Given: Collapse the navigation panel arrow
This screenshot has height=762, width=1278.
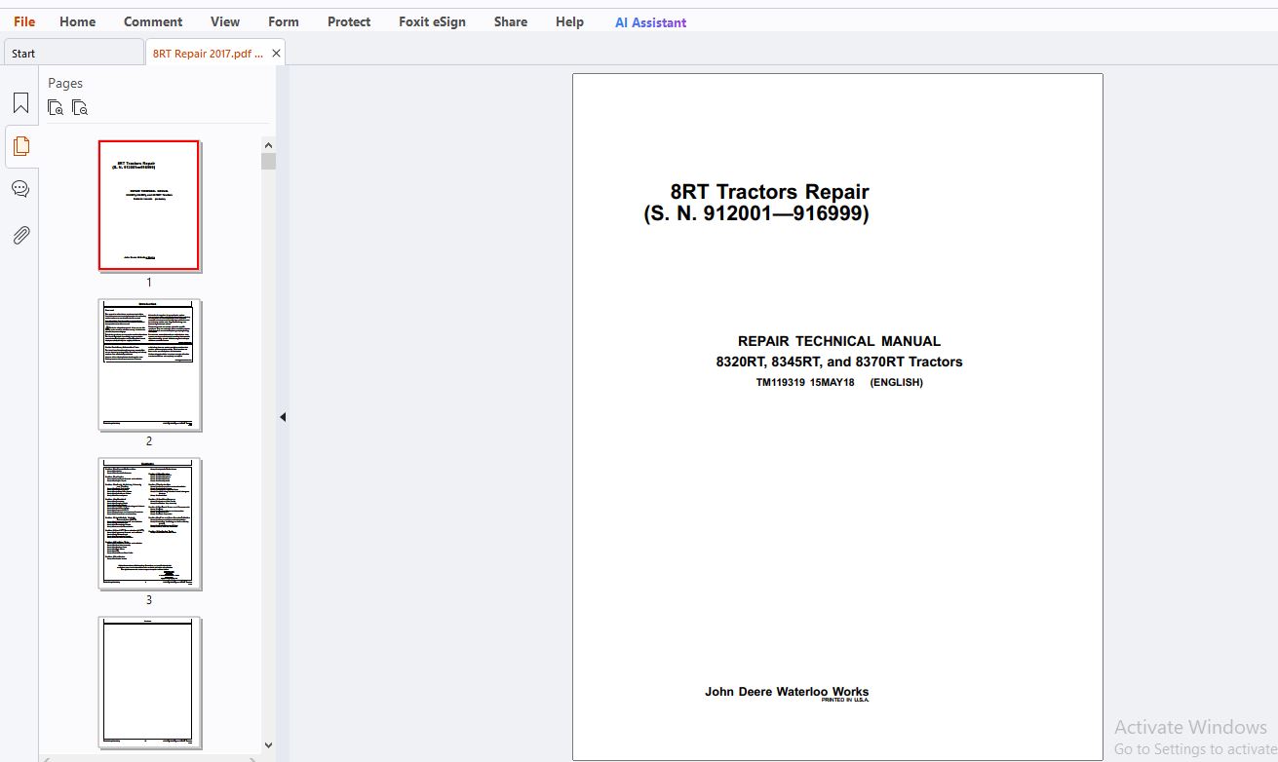Looking at the screenshot, I should click(x=283, y=417).
